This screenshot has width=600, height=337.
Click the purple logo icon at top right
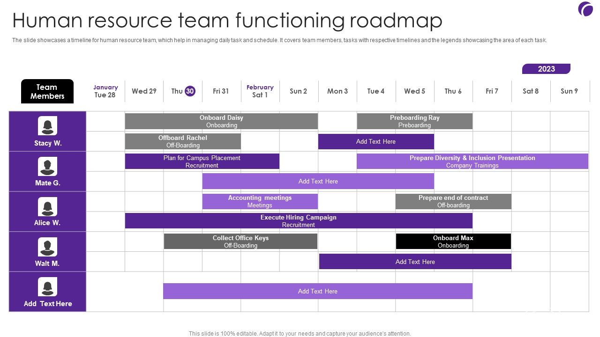(585, 9)
